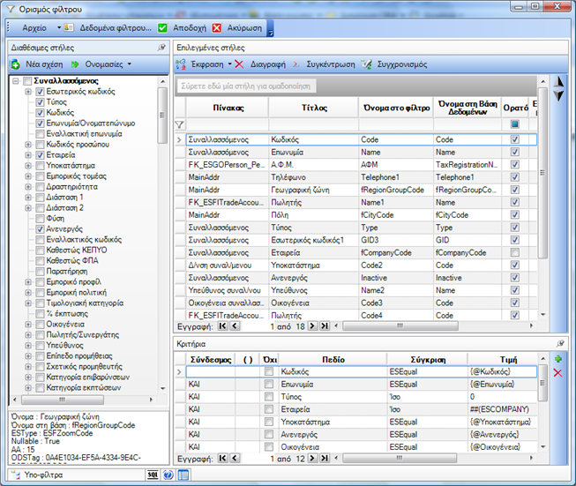Check the Παρατήρηση checkbox
This screenshot has height=486, width=576.
[40, 272]
